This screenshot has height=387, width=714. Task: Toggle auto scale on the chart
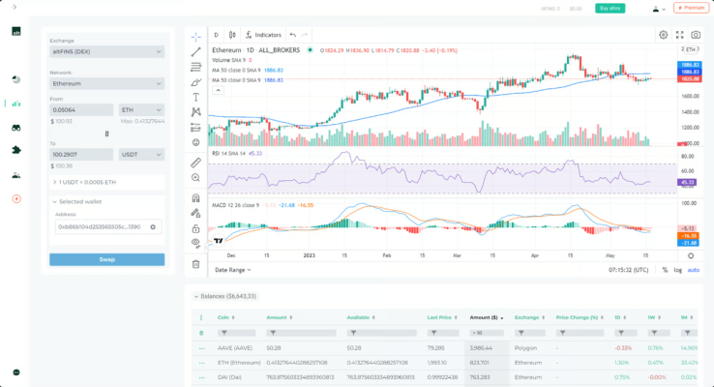(x=694, y=270)
